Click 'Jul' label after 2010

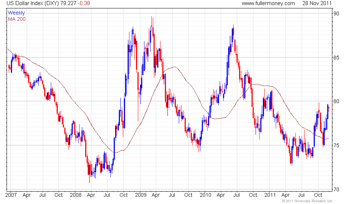[237, 195]
